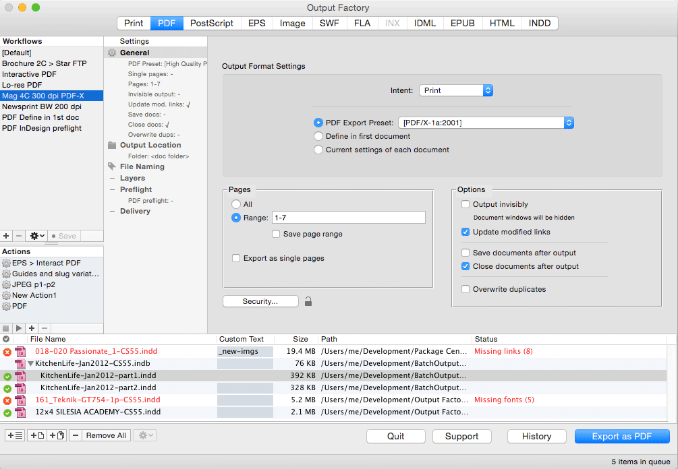Select the All pages radio button
The width and height of the screenshot is (678, 469).
[236, 204]
